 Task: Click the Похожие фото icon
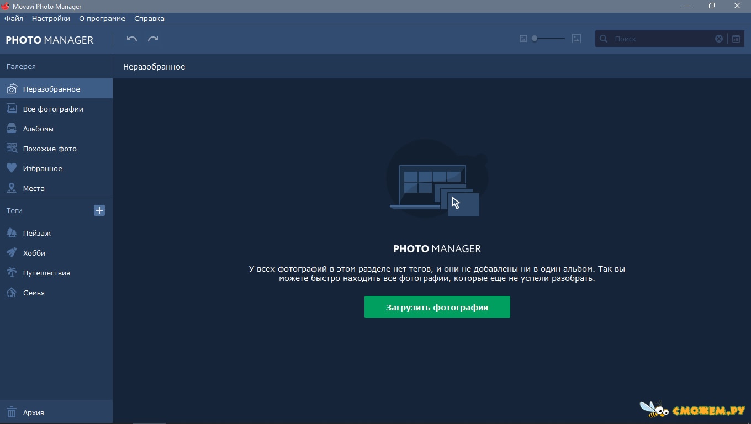point(12,149)
